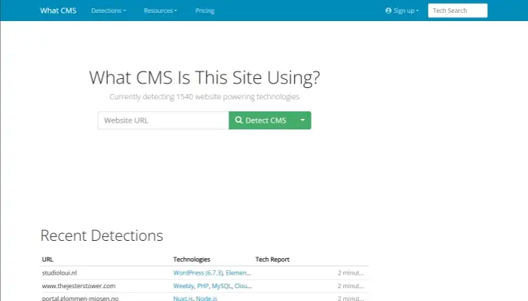Focus the Tech Search field
The height and width of the screenshot is (301, 528).
pyautogui.click(x=457, y=11)
